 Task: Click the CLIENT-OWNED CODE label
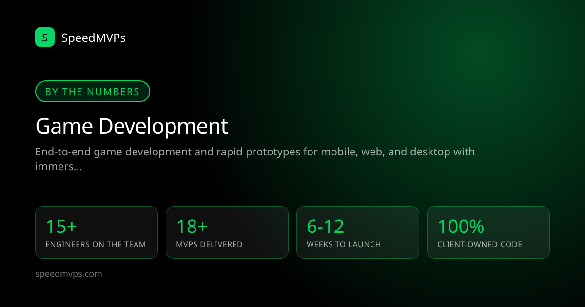click(480, 245)
